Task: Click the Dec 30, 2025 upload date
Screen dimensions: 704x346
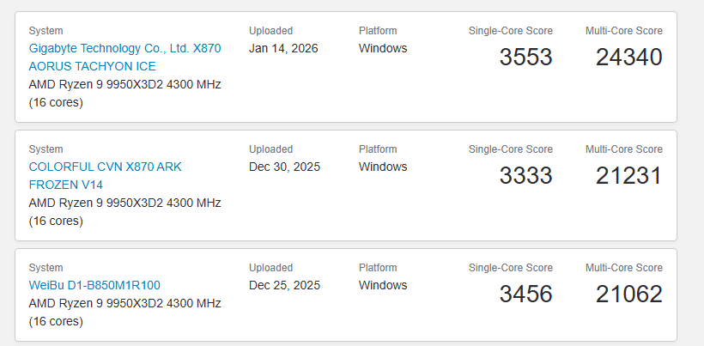Action: [x=284, y=167]
